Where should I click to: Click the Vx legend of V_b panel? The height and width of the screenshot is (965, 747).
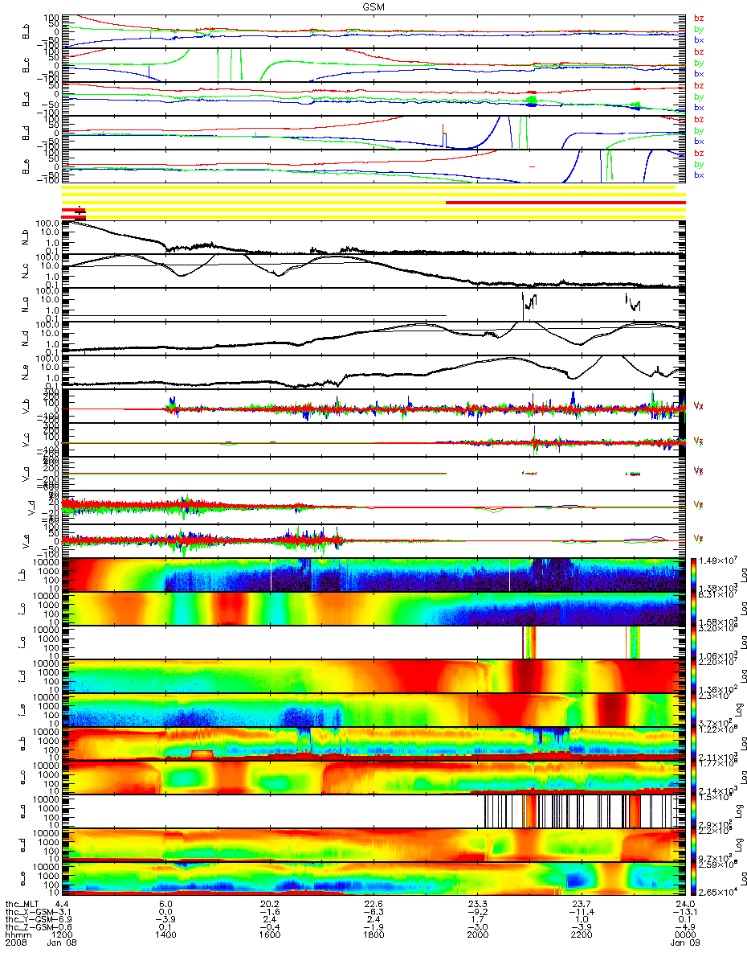698,406
